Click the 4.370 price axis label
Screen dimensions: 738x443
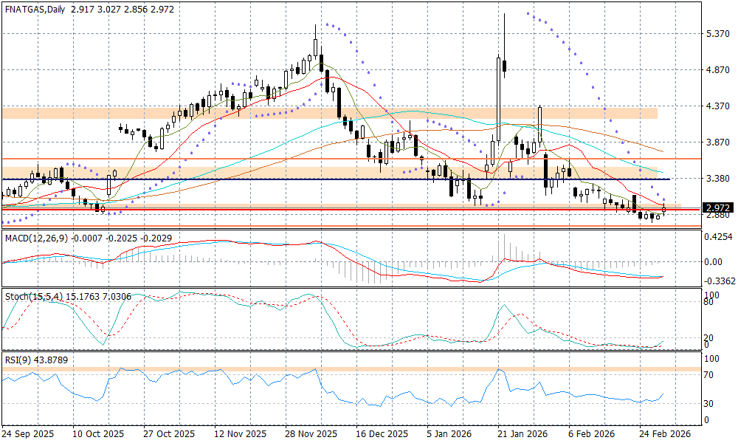(718, 106)
